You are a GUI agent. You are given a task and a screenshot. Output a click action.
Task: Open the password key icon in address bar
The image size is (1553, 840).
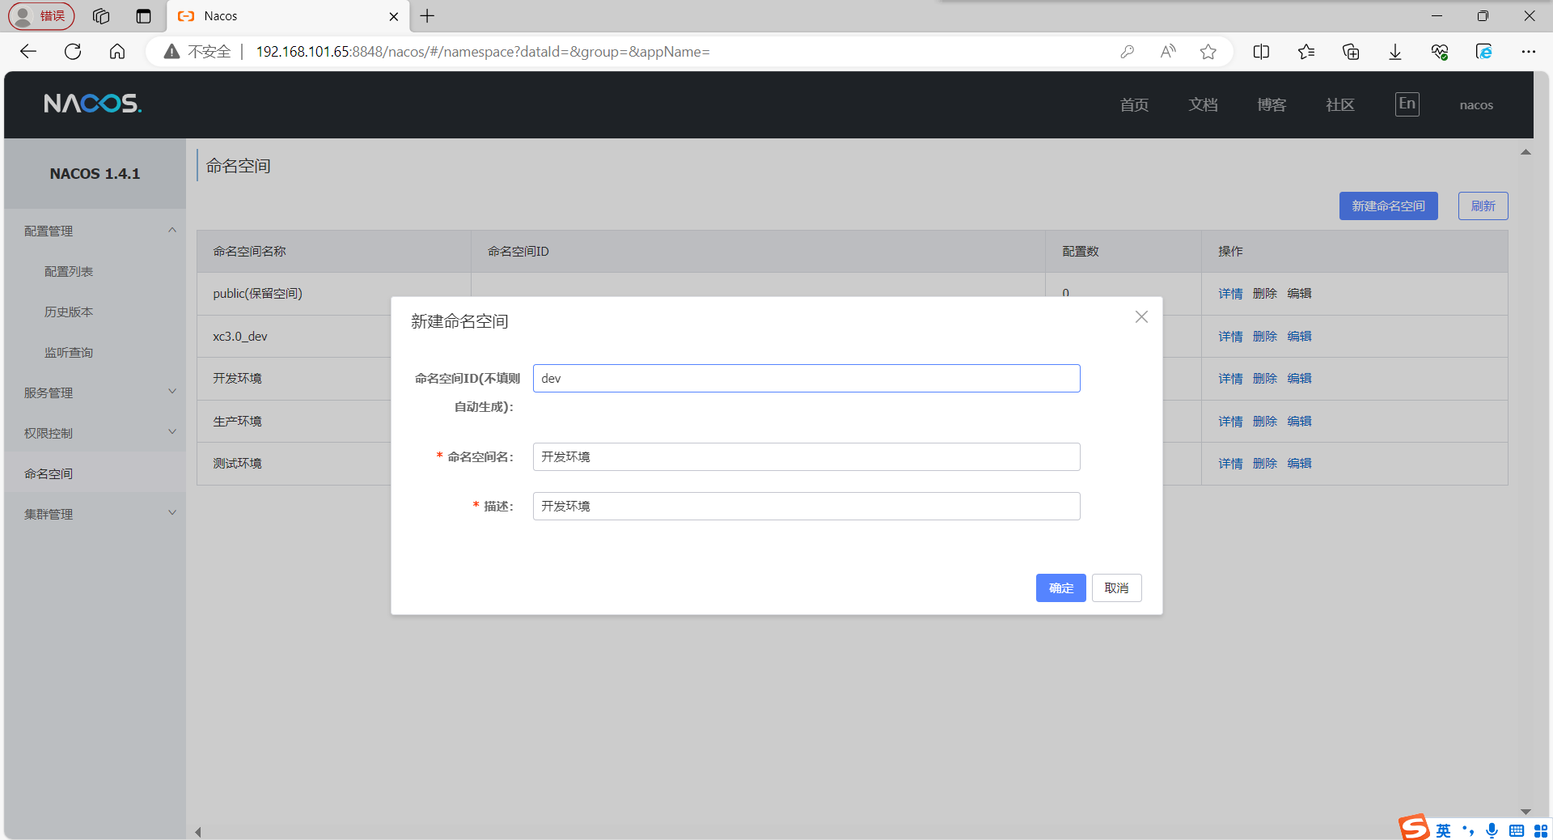(x=1127, y=52)
